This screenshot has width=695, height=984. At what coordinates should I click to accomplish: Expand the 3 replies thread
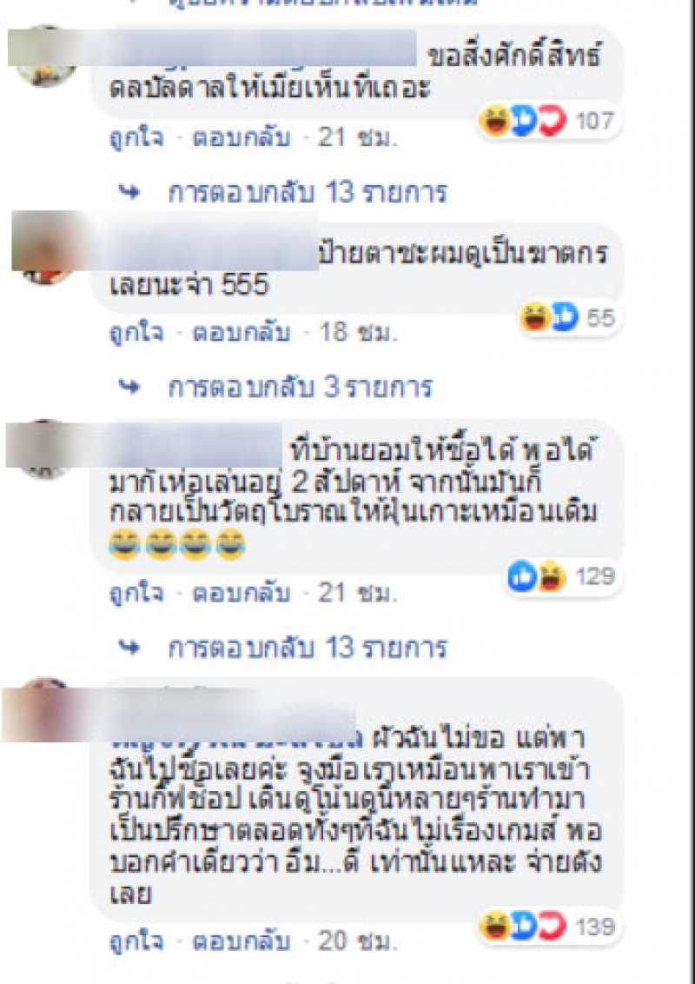[x=300, y=388]
